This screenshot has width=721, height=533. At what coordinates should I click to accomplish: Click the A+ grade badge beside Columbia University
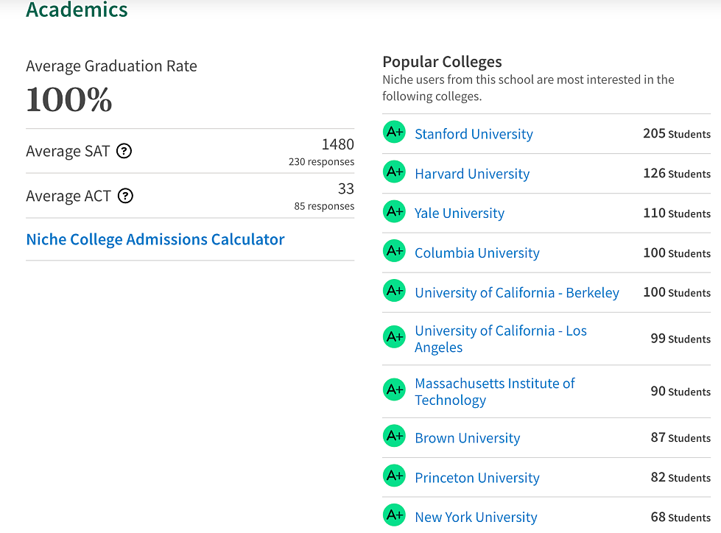394,251
